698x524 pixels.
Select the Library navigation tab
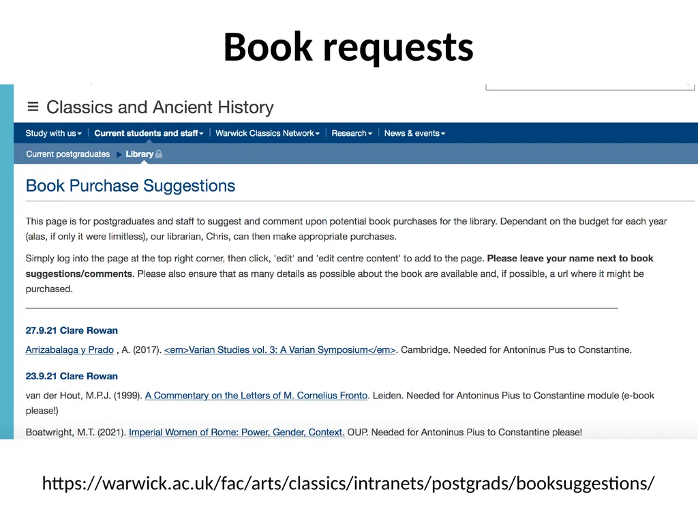click(x=139, y=154)
